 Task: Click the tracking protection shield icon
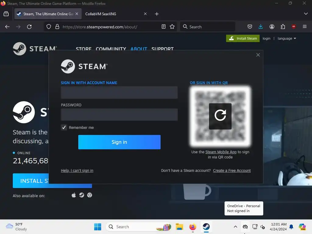pyautogui.click(x=49, y=27)
